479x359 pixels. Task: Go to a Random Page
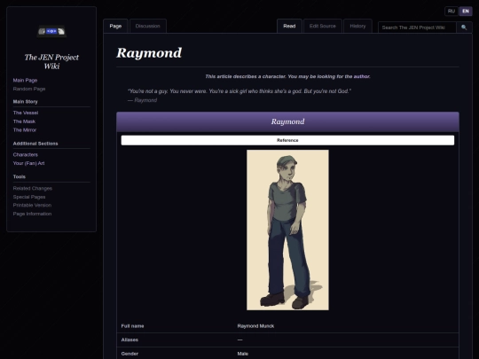(29, 89)
